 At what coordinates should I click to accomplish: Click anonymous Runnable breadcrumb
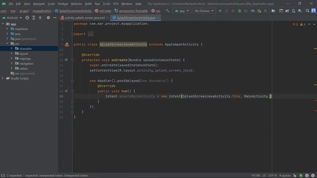click(131, 11)
